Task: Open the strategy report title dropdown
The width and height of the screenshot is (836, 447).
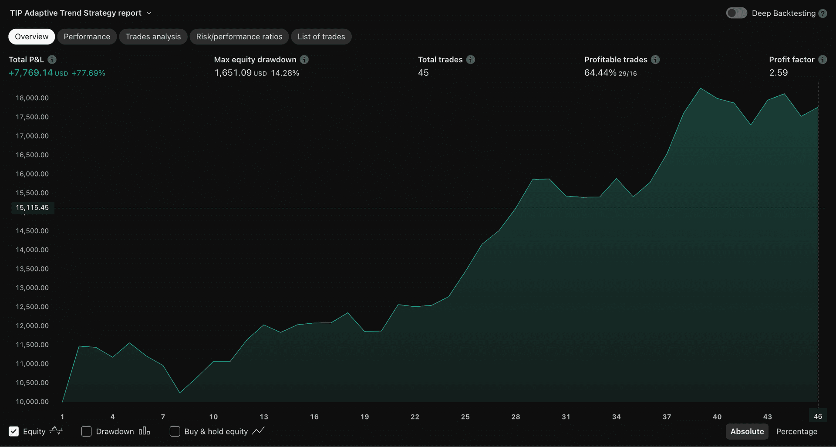Action: 149,13
